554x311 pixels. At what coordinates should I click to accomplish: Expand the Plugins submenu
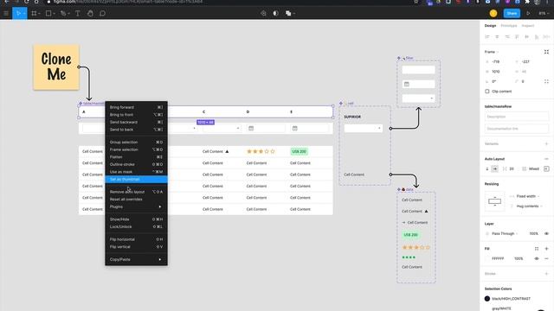[x=137, y=206]
